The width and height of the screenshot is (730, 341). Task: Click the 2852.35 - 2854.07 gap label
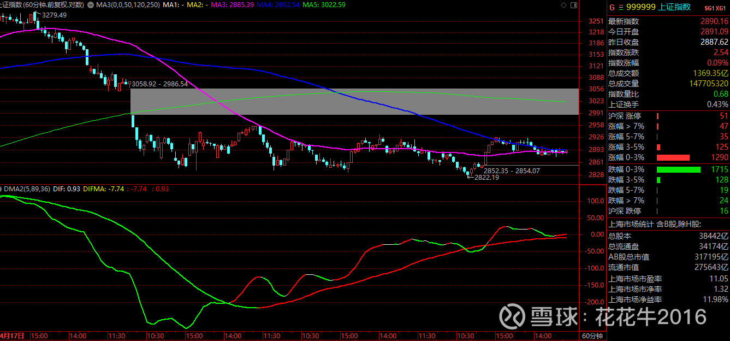[x=512, y=170]
